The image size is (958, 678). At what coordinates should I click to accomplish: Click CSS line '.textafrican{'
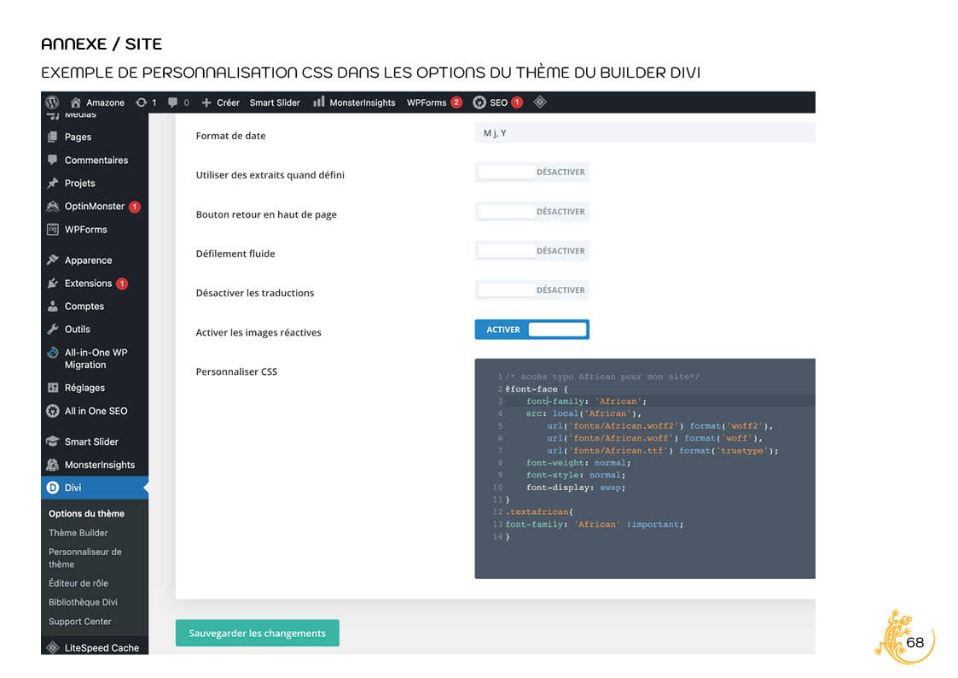(x=539, y=511)
